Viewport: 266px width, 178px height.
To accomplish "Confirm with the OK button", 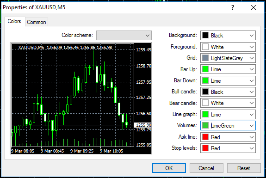I will [x=169, y=168].
